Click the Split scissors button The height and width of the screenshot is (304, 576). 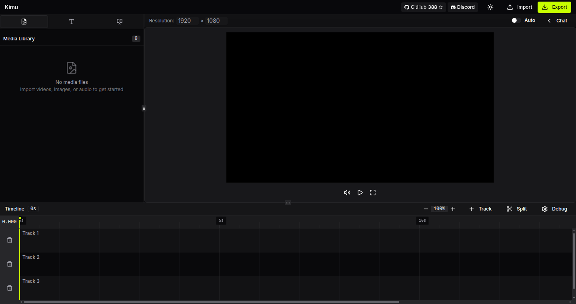[517, 209]
